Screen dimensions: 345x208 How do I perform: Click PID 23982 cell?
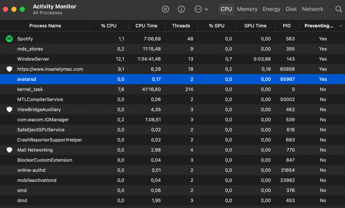click(x=287, y=180)
